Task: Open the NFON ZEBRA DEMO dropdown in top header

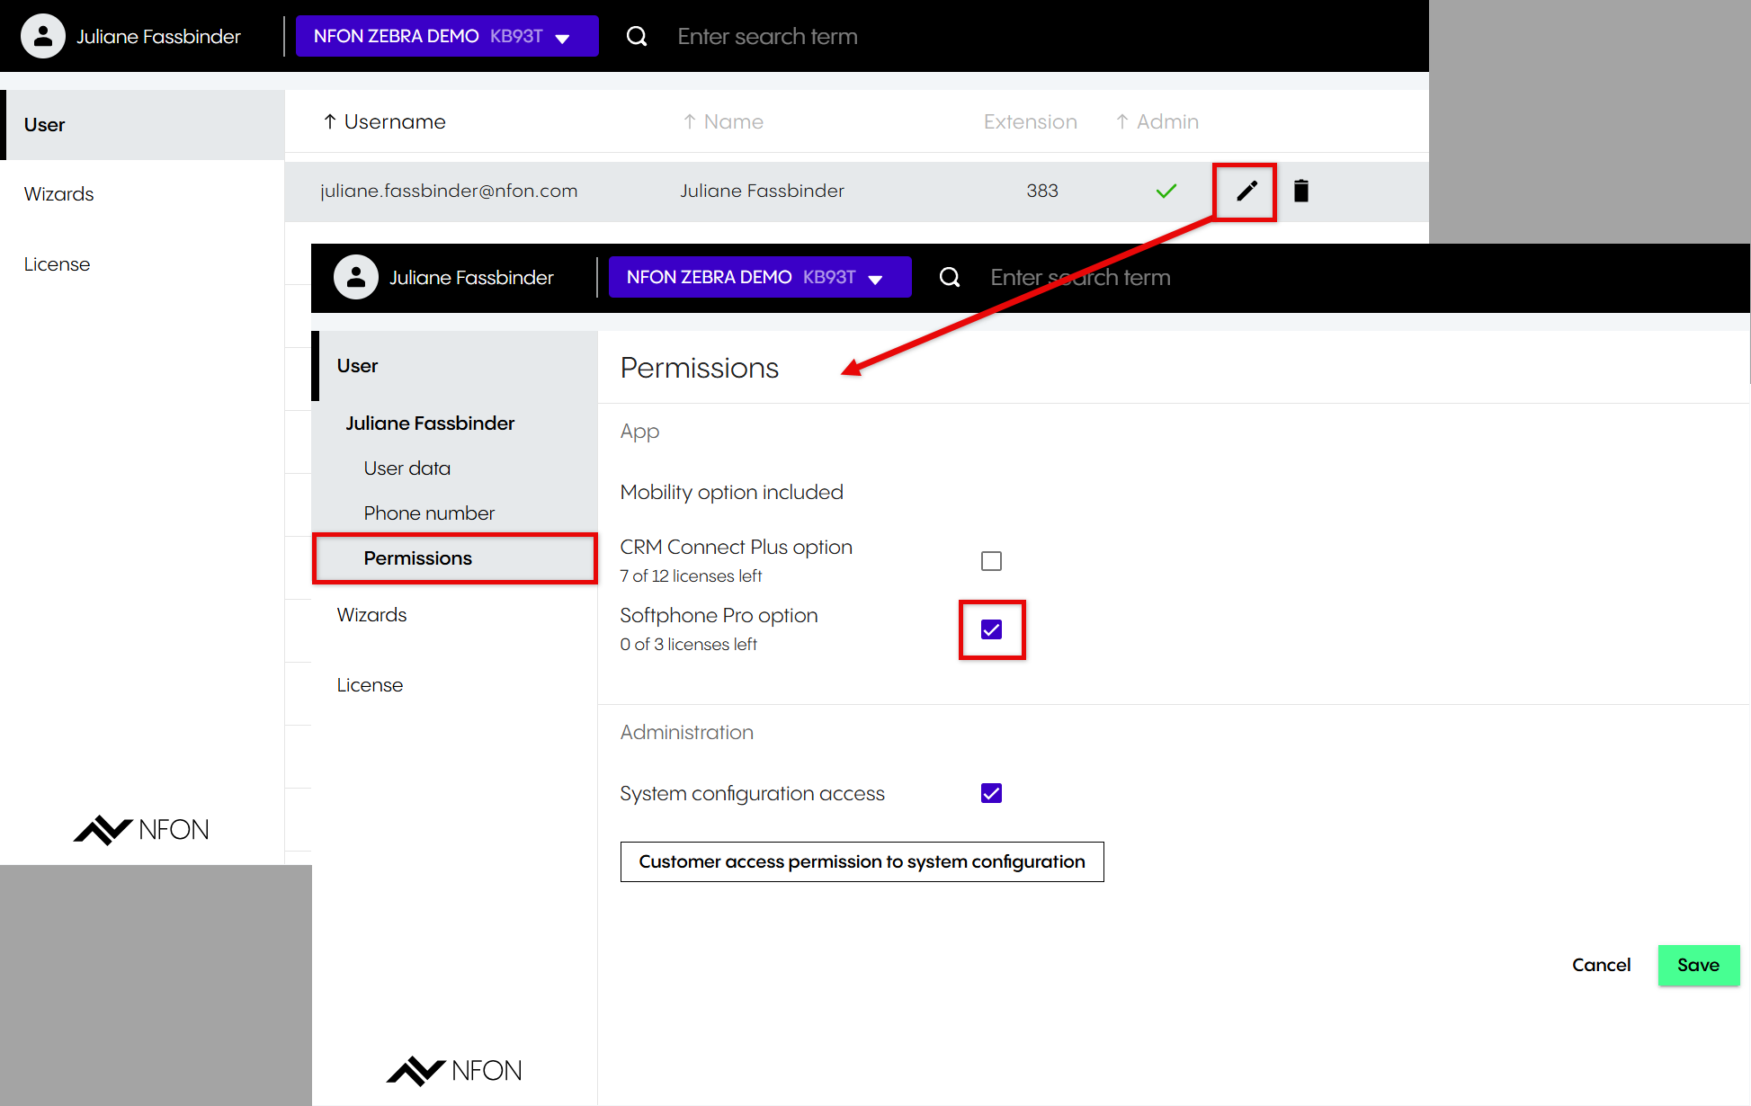Action: (446, 36)
